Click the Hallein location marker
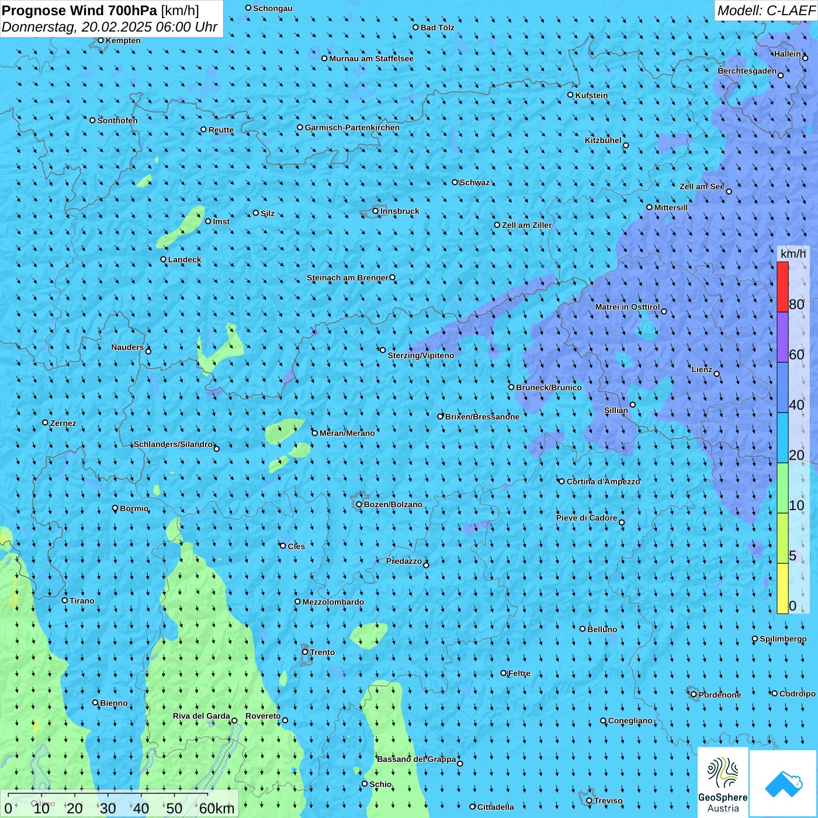Screen dimensions: 818x818 tap(805, 58)
